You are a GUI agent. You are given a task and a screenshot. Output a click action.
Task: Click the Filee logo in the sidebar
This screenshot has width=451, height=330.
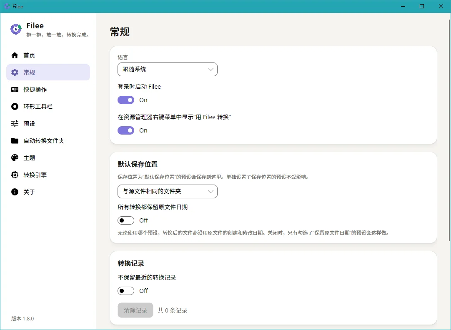click(x=16, y=29)
